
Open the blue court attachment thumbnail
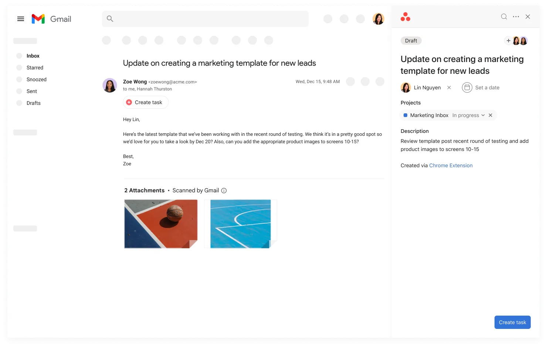coord(240,224)
